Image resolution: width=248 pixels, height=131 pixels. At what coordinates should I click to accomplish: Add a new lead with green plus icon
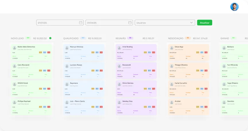50,38
